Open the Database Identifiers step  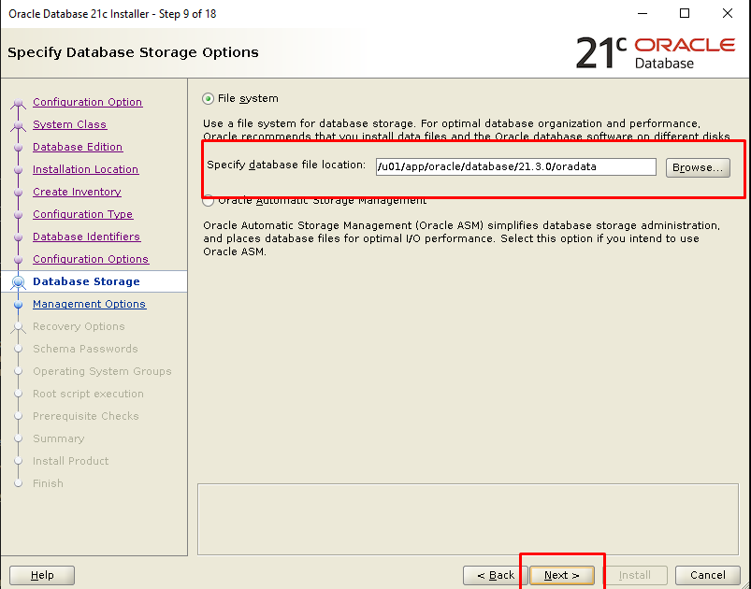(86, 237)
